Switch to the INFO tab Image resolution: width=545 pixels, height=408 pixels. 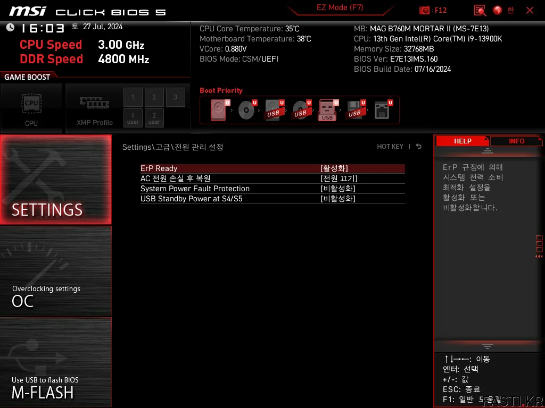click(x=516, y=141)
